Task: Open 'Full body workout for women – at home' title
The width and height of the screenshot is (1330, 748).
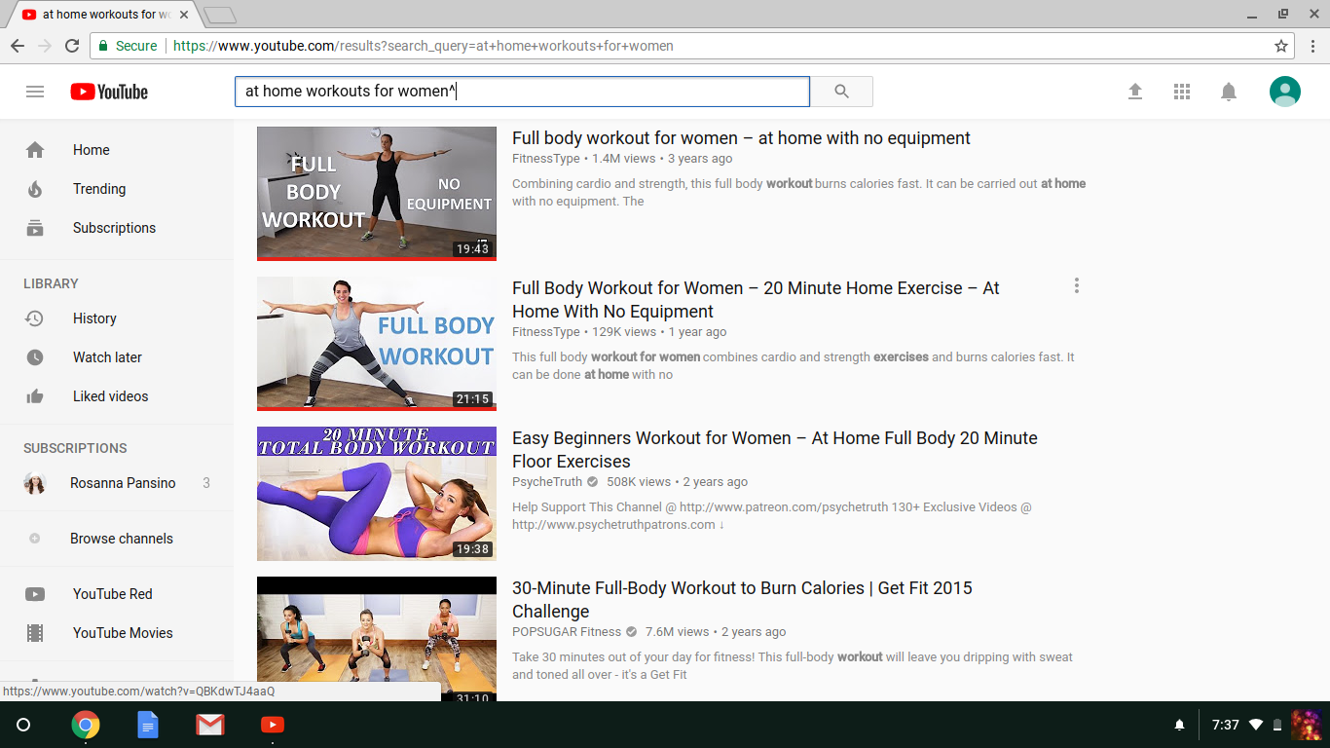Action: [741, 138]
